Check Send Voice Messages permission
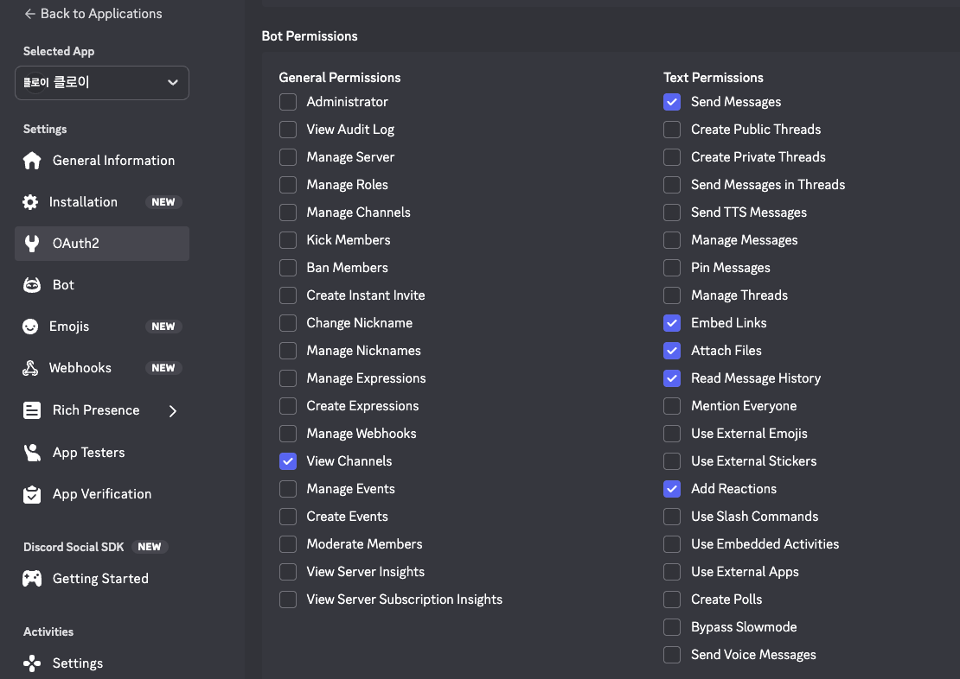This screenshot has height=679, width=960. [672, 655]
